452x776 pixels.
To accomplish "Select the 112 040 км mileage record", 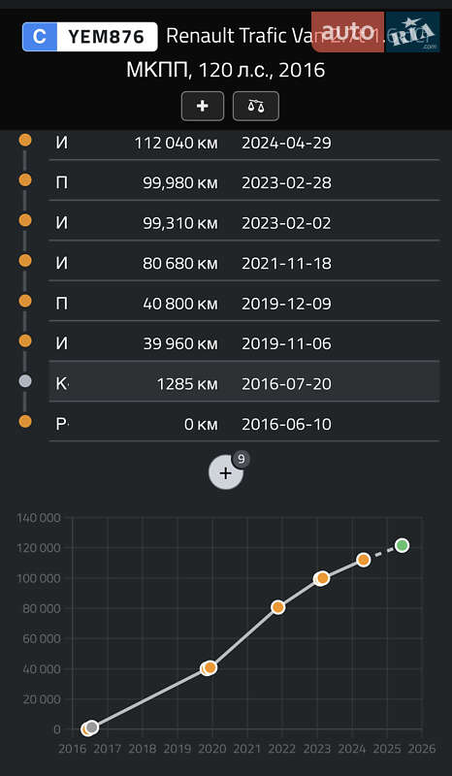I will tap(244, 144).
